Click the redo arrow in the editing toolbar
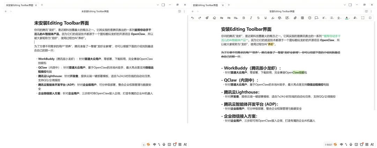 [200, 18]
